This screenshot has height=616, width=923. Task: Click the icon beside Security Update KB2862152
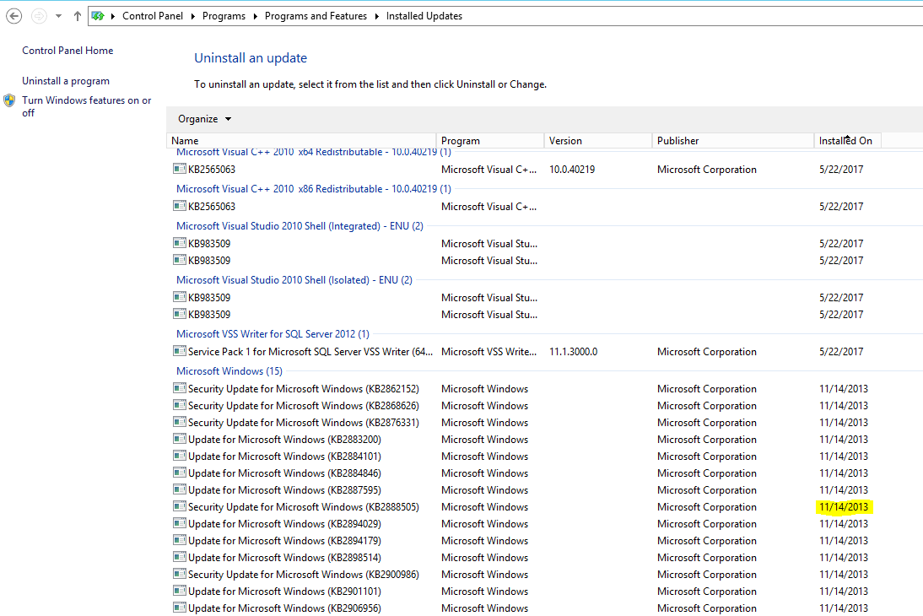pos(179,388)
